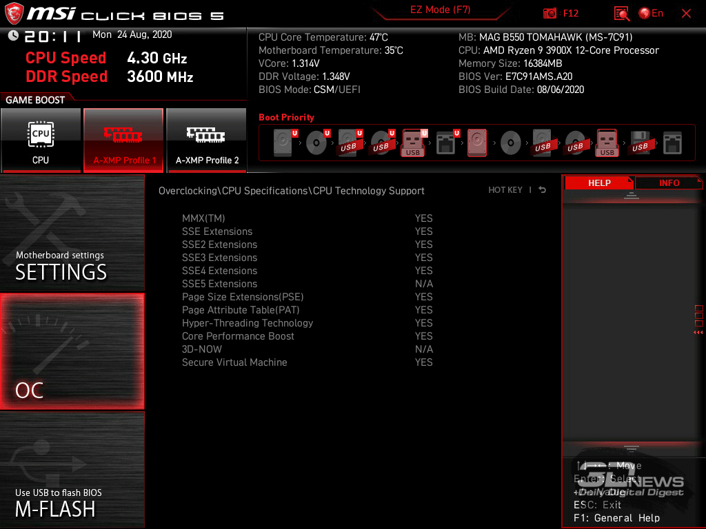This screenshot has height=529, width=706.
Task: Click the YES value for Core Performance Boost
Action: pyautogui.click(x=424, y=335)
